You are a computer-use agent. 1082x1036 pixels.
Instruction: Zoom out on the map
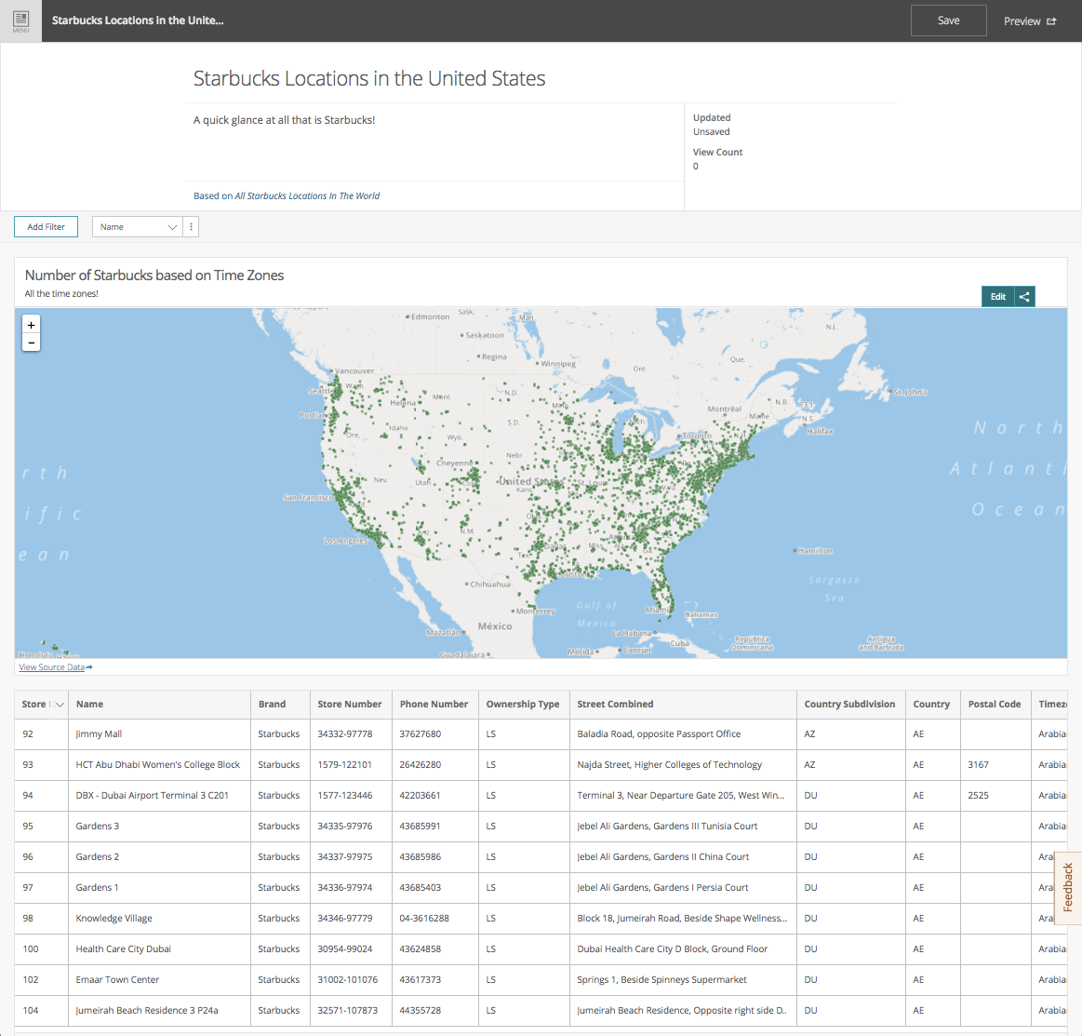point(31,343)
